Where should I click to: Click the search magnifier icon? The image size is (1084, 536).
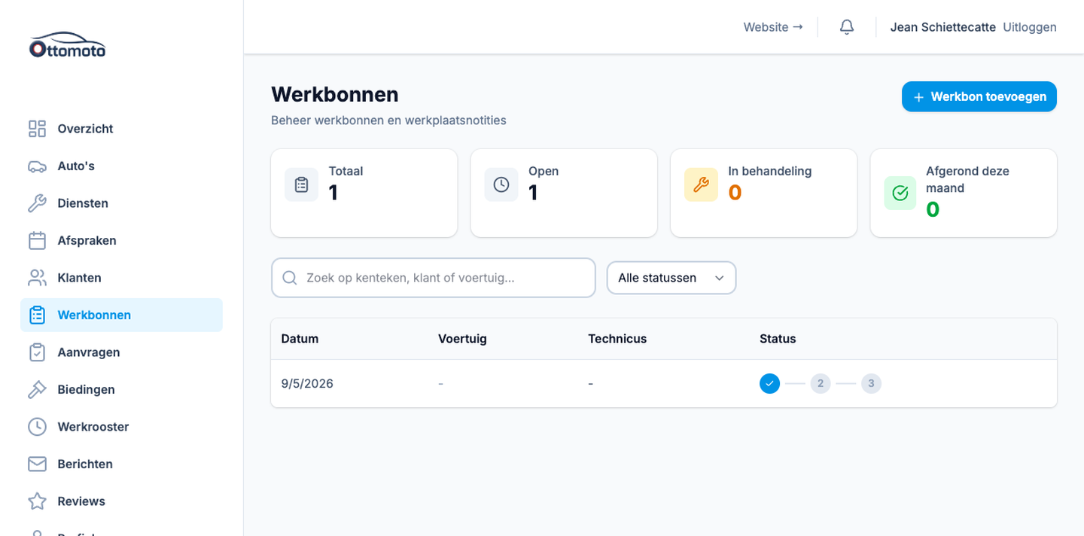pos(290,278)
